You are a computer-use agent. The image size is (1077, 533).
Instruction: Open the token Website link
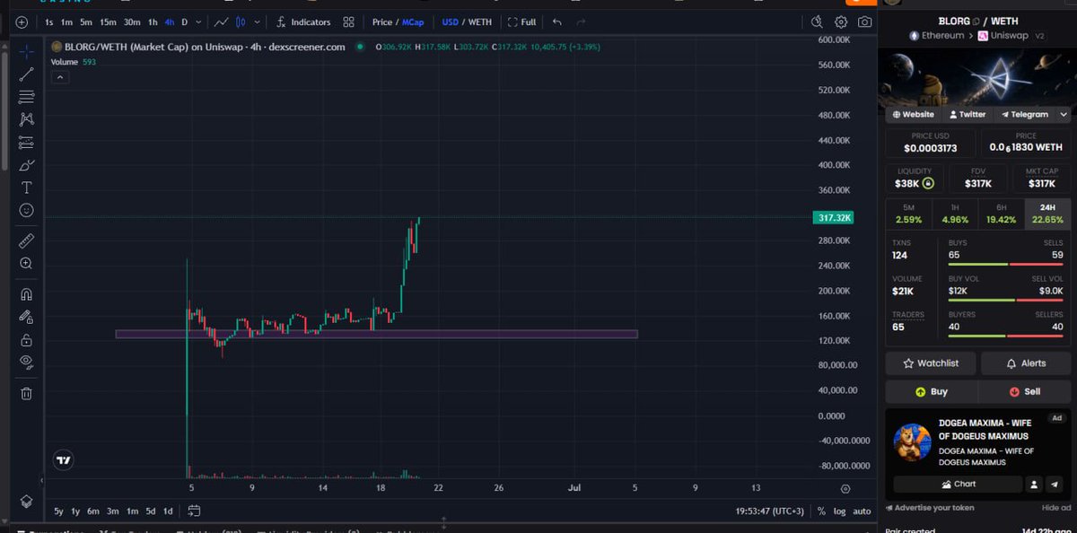(912, 115)
